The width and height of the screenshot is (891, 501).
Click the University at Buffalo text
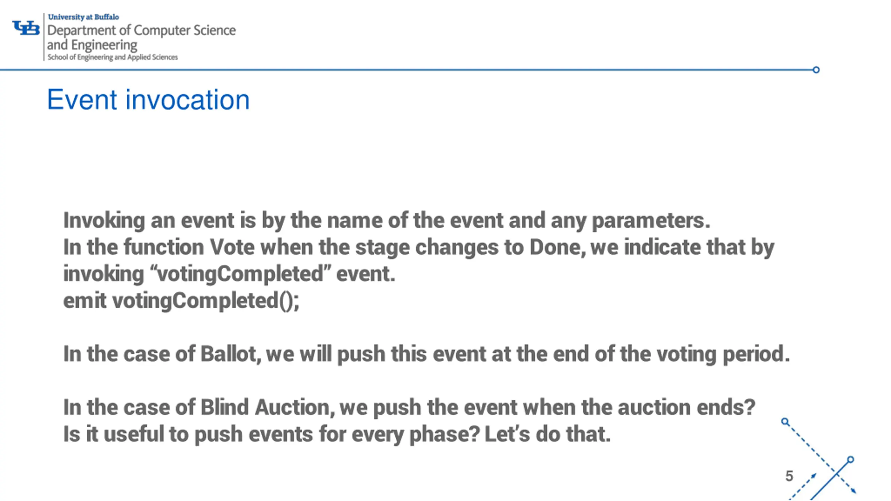pyautogui.click(x=84, y=17)
